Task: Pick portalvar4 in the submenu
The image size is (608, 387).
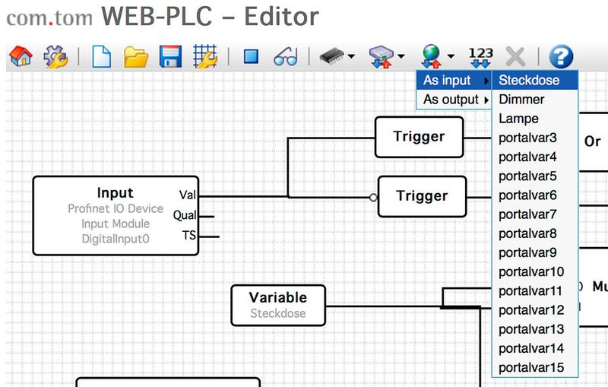Action: (535, 157)
